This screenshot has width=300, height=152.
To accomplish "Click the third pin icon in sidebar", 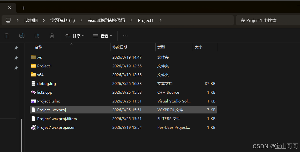I will pyautogui.click(x=16, y=68).
